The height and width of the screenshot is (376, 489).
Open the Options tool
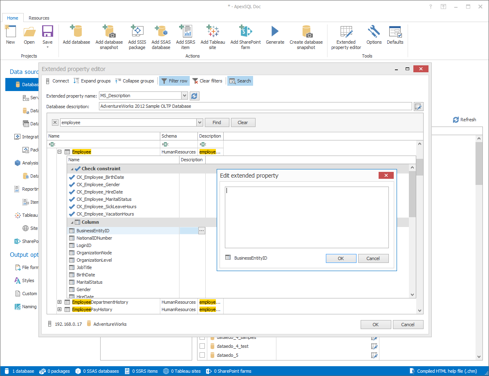tap(374, 32)
